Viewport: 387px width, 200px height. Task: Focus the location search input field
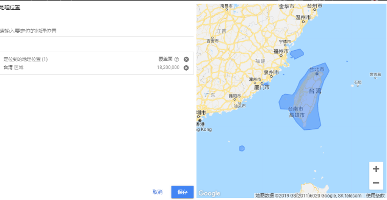[x=97, y=31]
